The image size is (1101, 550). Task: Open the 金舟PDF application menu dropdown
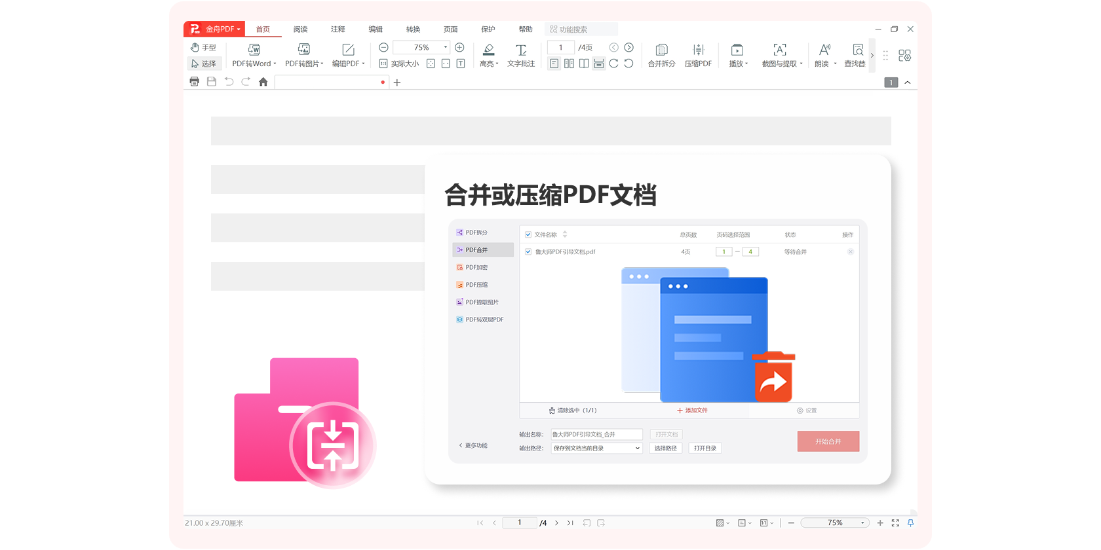[214, 29]
